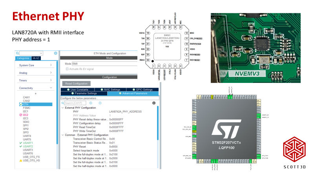Click the green check icon beside USART1

[x=21, y=143]
